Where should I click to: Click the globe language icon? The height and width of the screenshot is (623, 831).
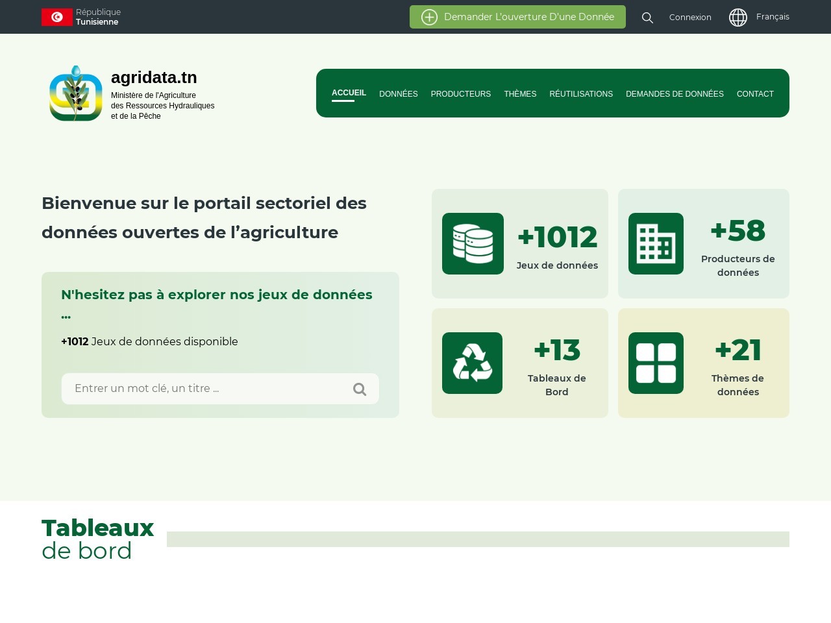[738, 18]
